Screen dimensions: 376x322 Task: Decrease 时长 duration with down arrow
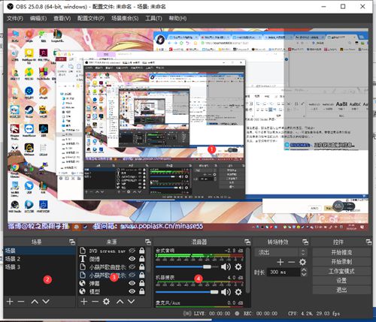tap(304, 274)
